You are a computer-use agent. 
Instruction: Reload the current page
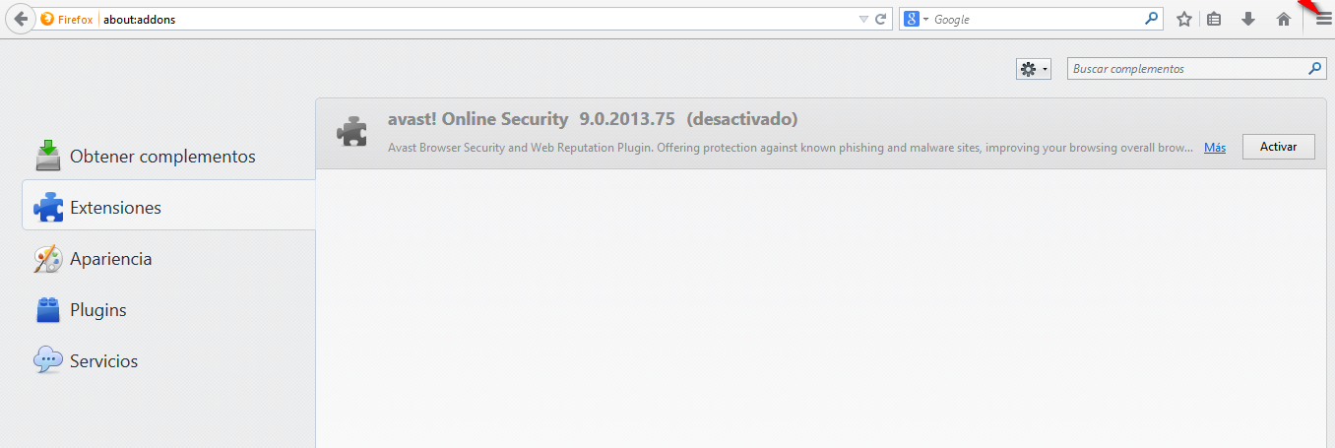tap(881, 19)
